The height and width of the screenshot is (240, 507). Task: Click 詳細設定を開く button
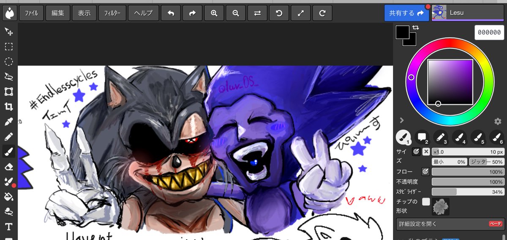point(450,224)
